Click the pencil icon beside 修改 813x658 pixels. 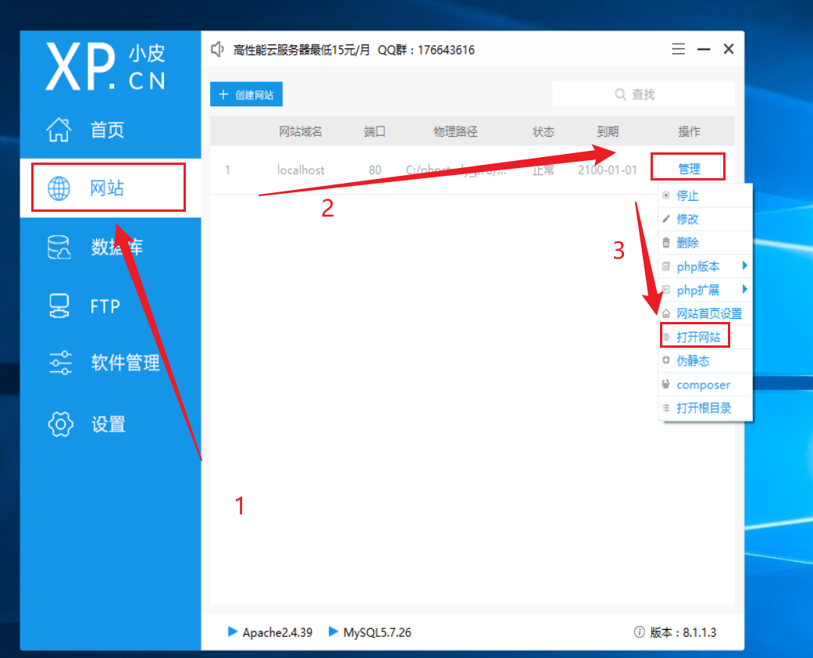(x=666, y=219)
